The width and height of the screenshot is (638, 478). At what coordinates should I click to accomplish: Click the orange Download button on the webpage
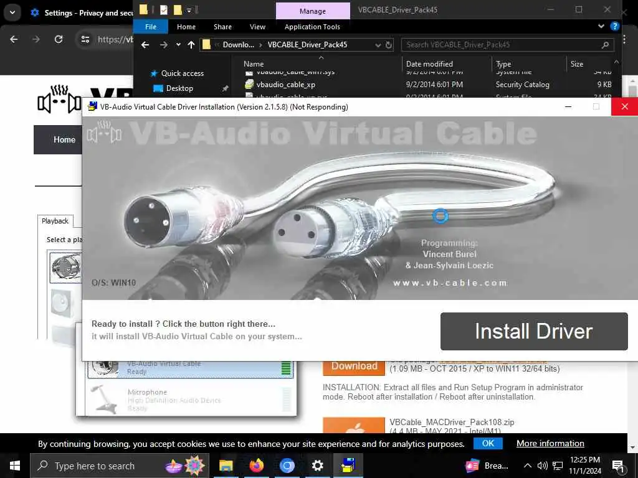coord(354,367)
